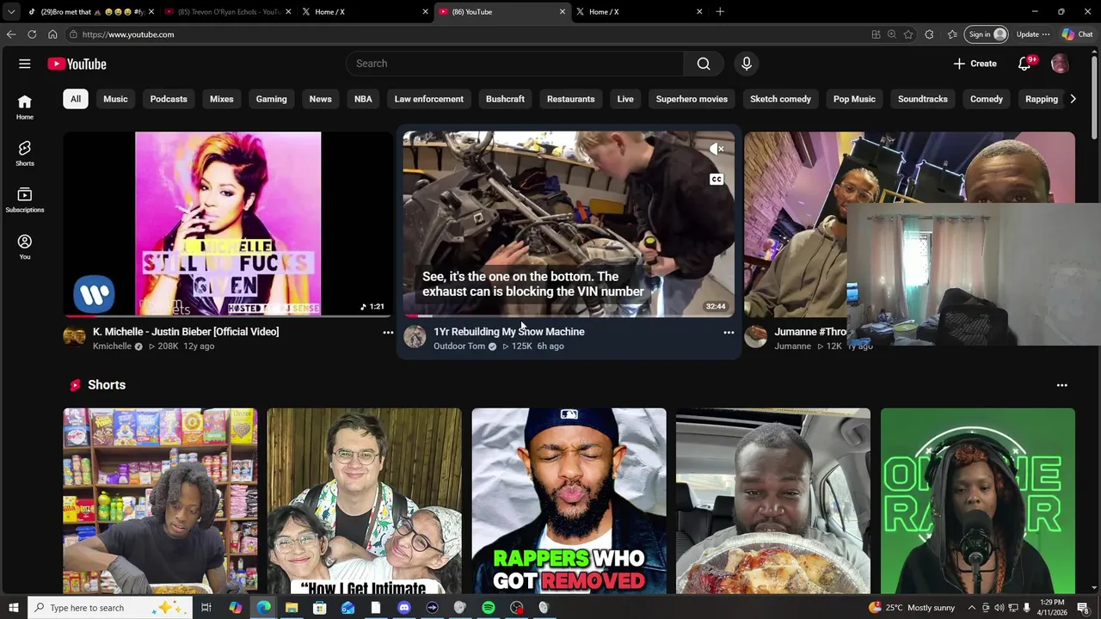Open Subscriptions in the sidebar
The height and width of the screenshot is (619, 1101).
click(24, 200)
